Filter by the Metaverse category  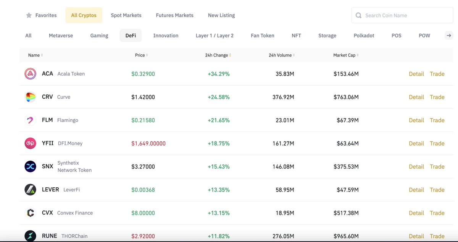61,36
